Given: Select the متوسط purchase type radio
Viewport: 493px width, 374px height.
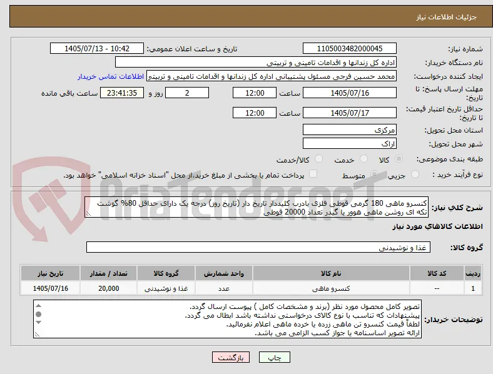Looking at the screenshot, I should [x=374, y=174].
